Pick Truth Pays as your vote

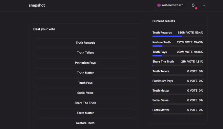pos(85,83)
